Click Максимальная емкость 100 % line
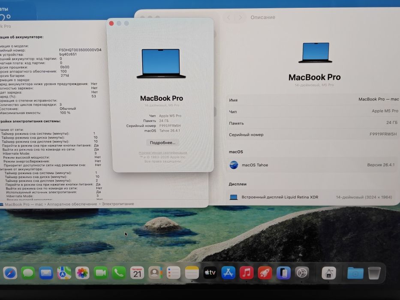400x300 pixels. pyautogui.click(x=35, y=113)
